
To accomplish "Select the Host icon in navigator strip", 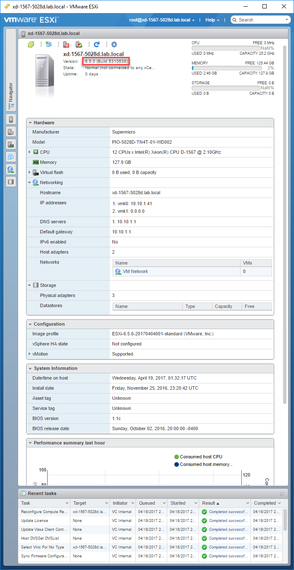I will click(x=11, y=119).
